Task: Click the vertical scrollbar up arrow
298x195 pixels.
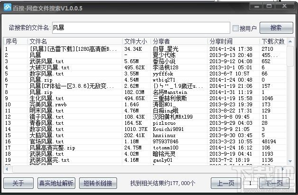Action: (290, 41)
